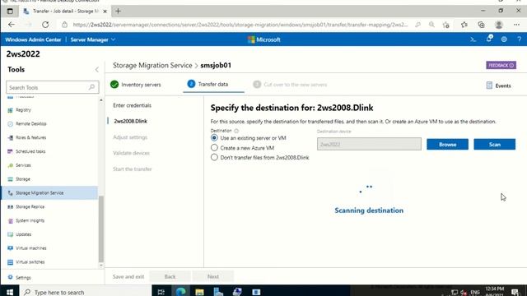Open the Inventory servers step
Viewport: 527px width, 296px height.
pyautogui.click(x=136, y=85)
